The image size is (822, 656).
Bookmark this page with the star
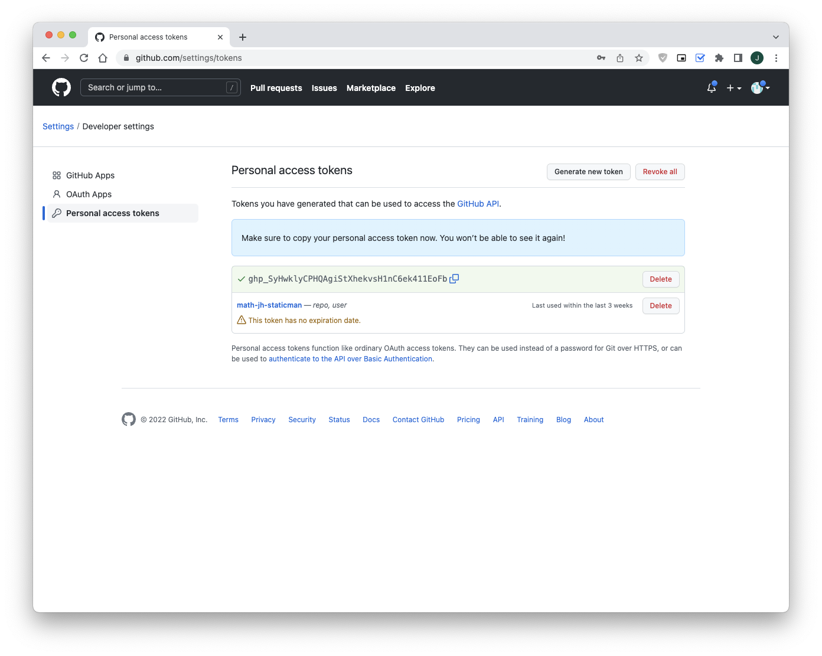pos(639,58)
